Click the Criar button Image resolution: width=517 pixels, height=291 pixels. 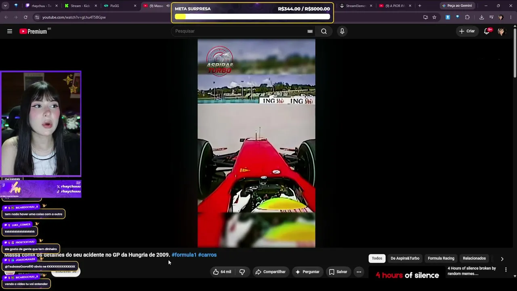point(467,31)
